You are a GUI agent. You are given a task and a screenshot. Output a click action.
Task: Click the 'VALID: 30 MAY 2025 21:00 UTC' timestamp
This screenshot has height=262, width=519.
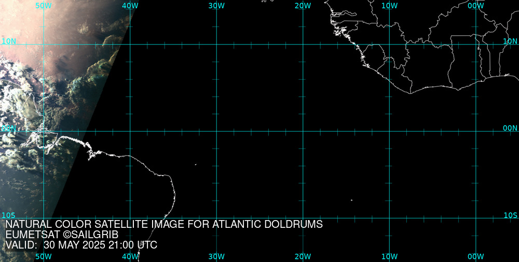(x=81, y=245)
